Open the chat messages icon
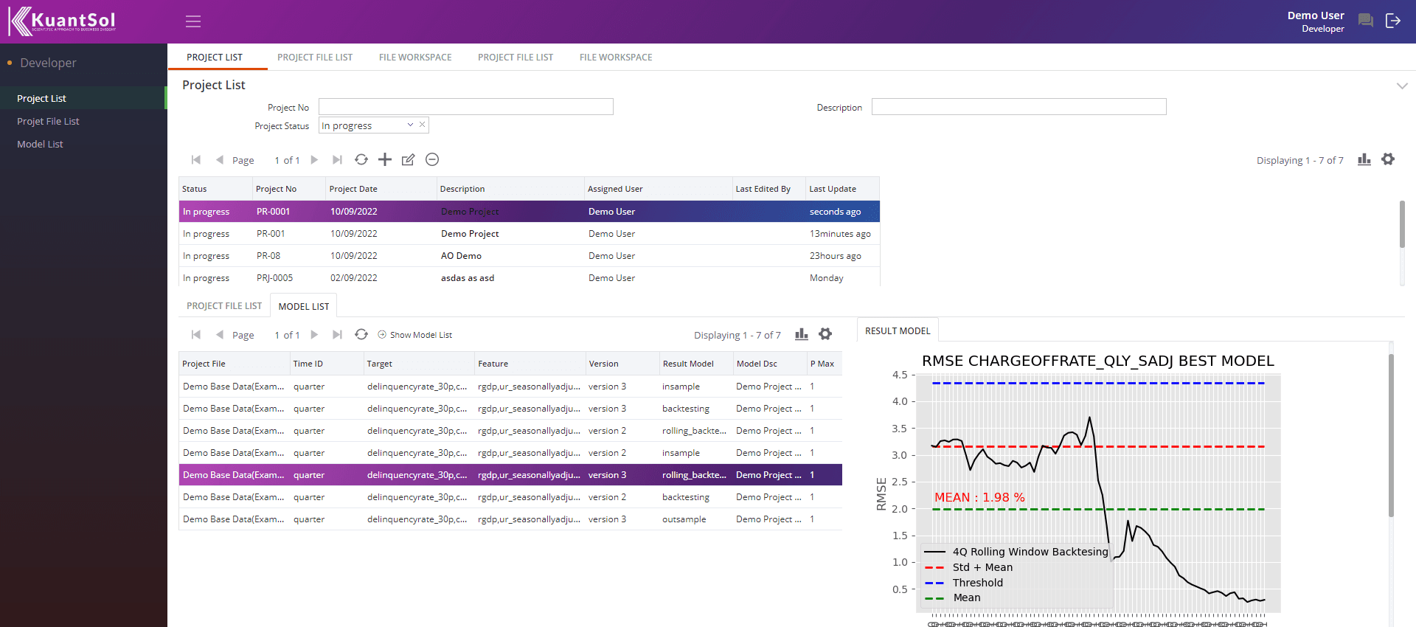Viewport: 1416px width, 627px height. coord(1365,21)
